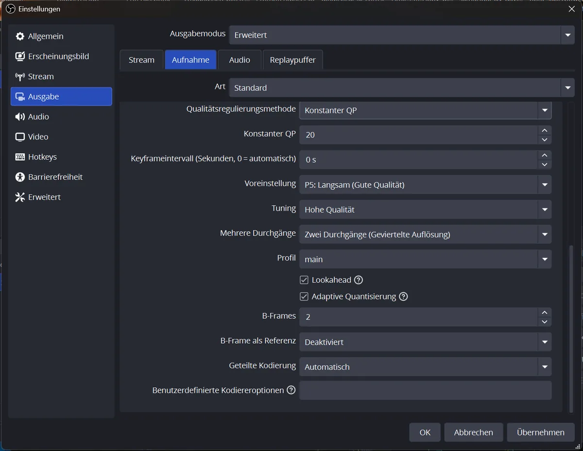Click the Hotkeys keyboard icon
Image resolution: width=583 pixels, height=451 pixels.
click(x=20, y=157)
